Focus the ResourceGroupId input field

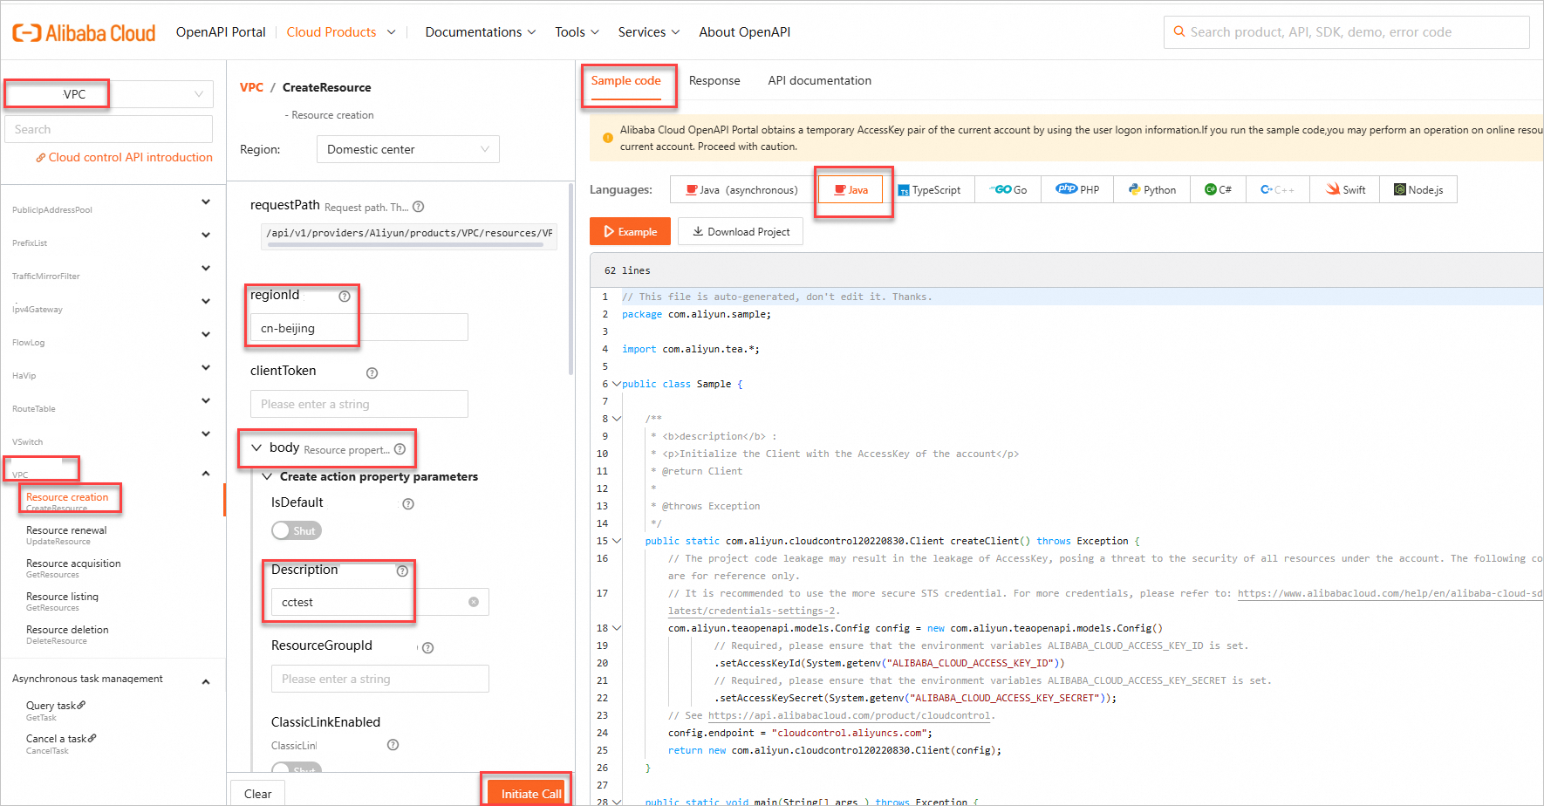(380, 679)
